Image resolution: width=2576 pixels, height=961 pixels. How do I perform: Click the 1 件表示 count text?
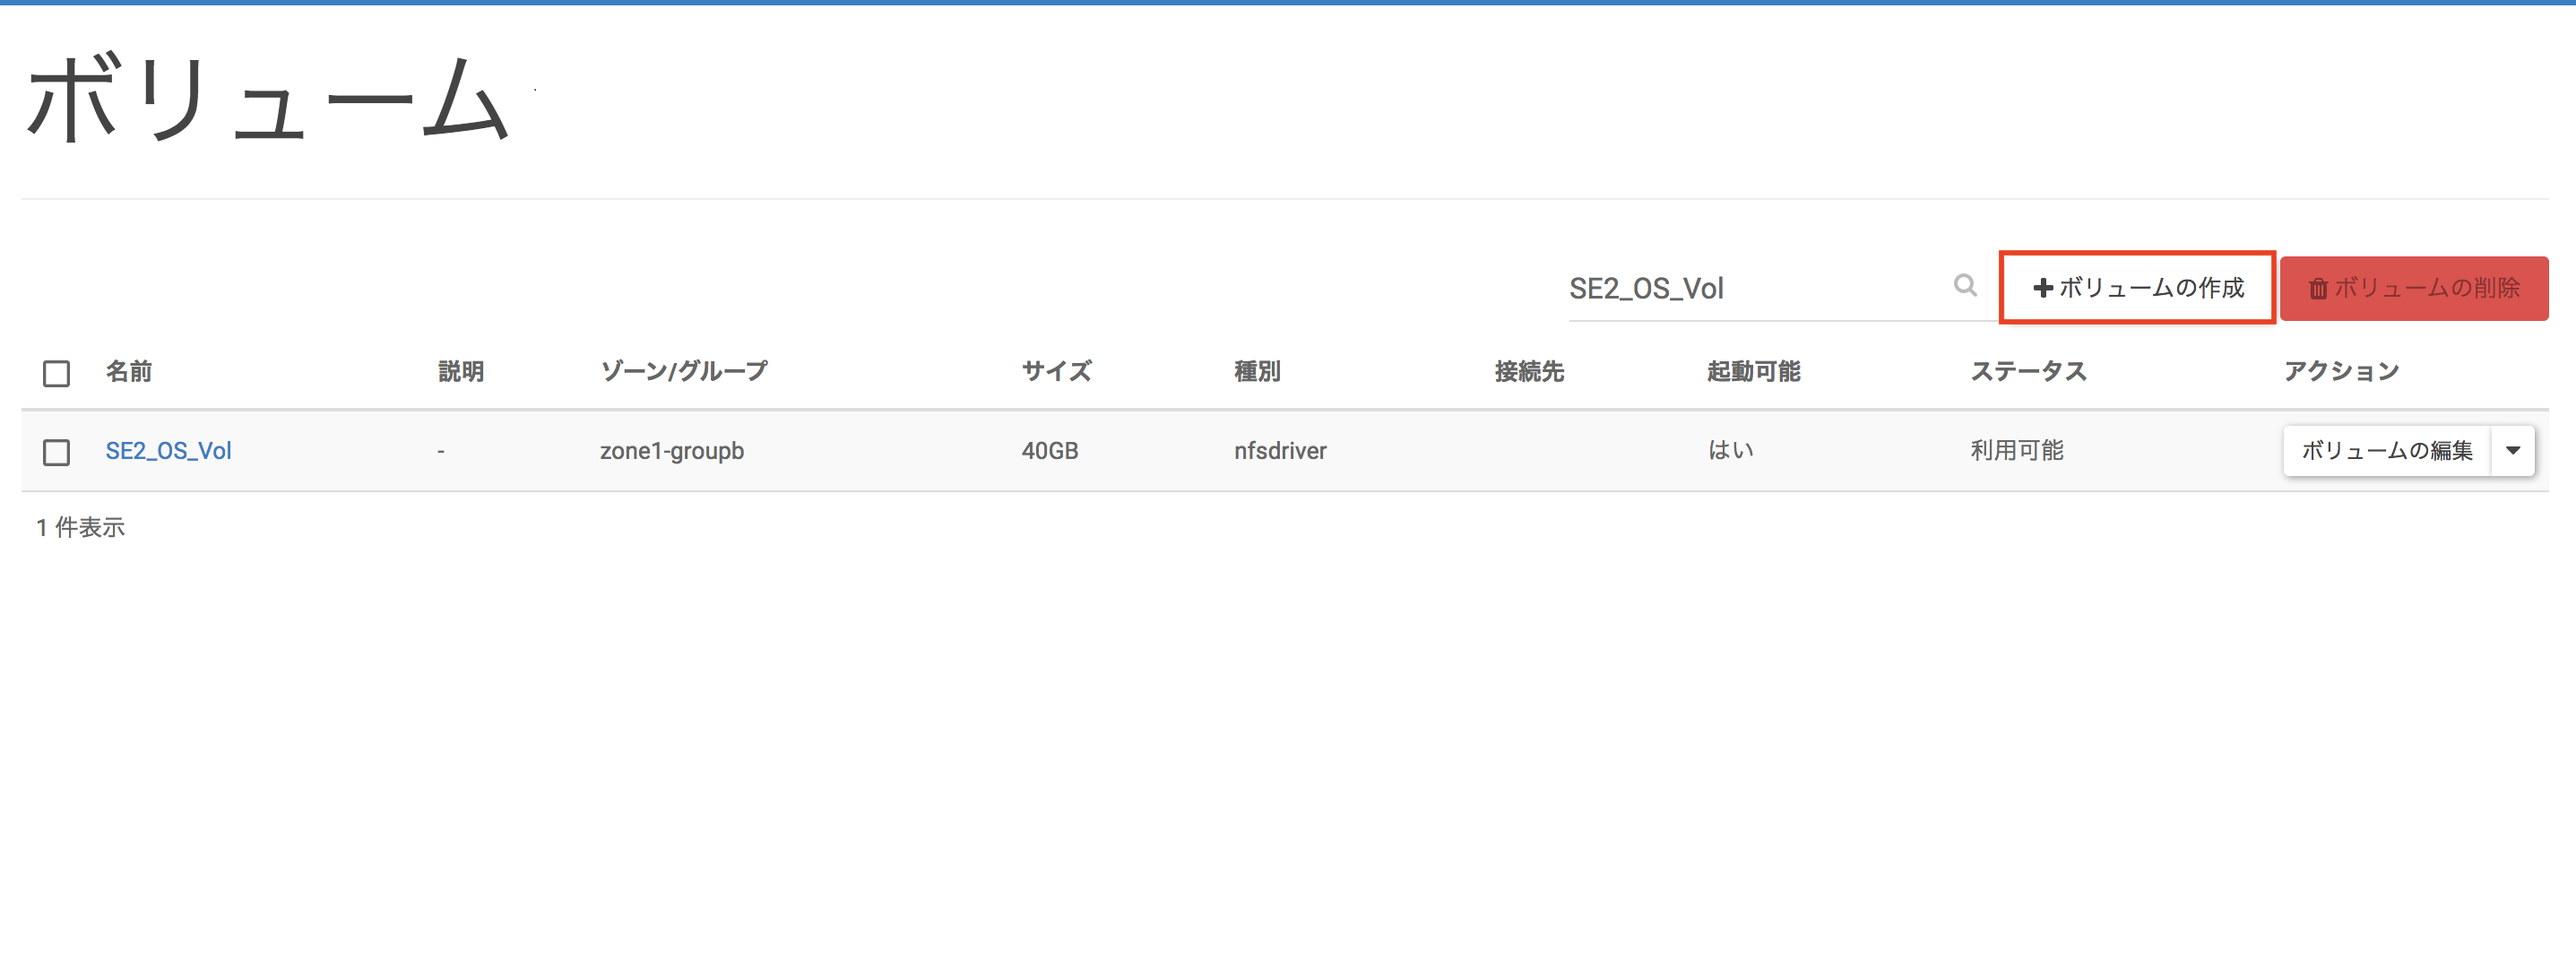pyautogui.click(x=81, y=528)
